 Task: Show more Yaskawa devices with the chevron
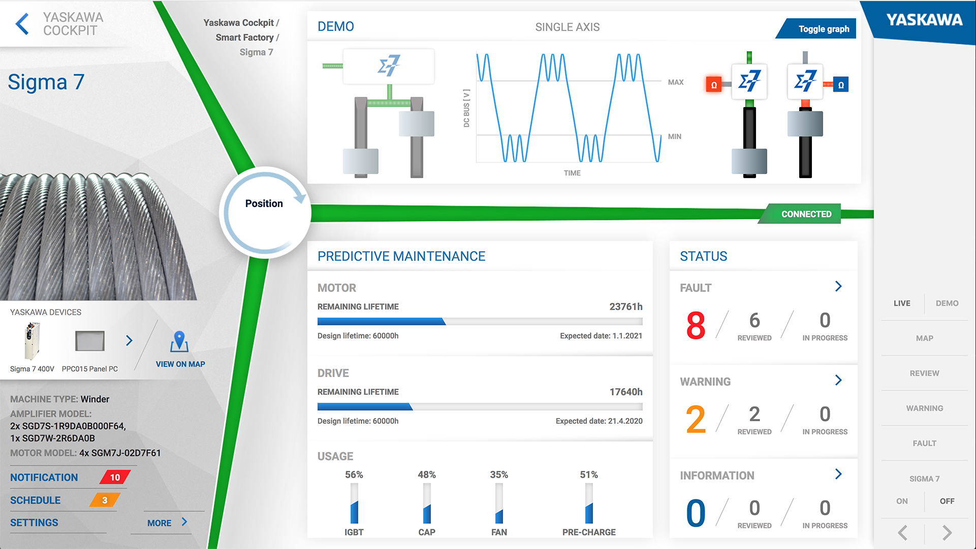click(129, 340)
